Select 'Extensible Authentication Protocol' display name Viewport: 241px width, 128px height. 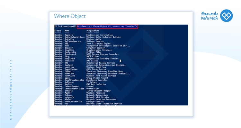pos(106,65)
